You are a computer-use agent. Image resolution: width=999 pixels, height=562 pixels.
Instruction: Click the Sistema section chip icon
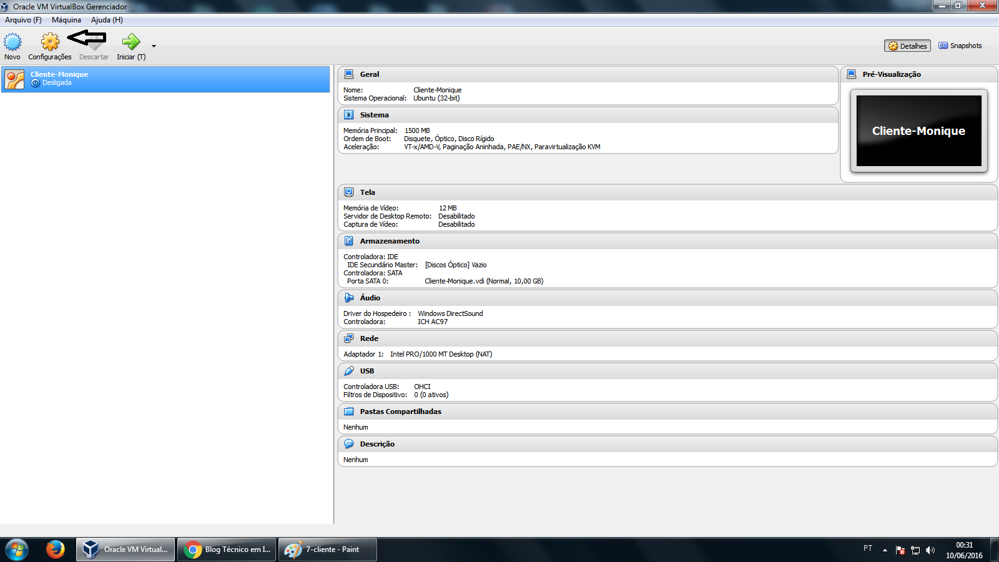click(x=349, y=115)
